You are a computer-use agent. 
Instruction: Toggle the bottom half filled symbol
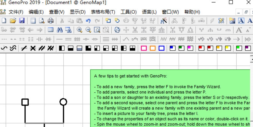(x=71, y=48)
